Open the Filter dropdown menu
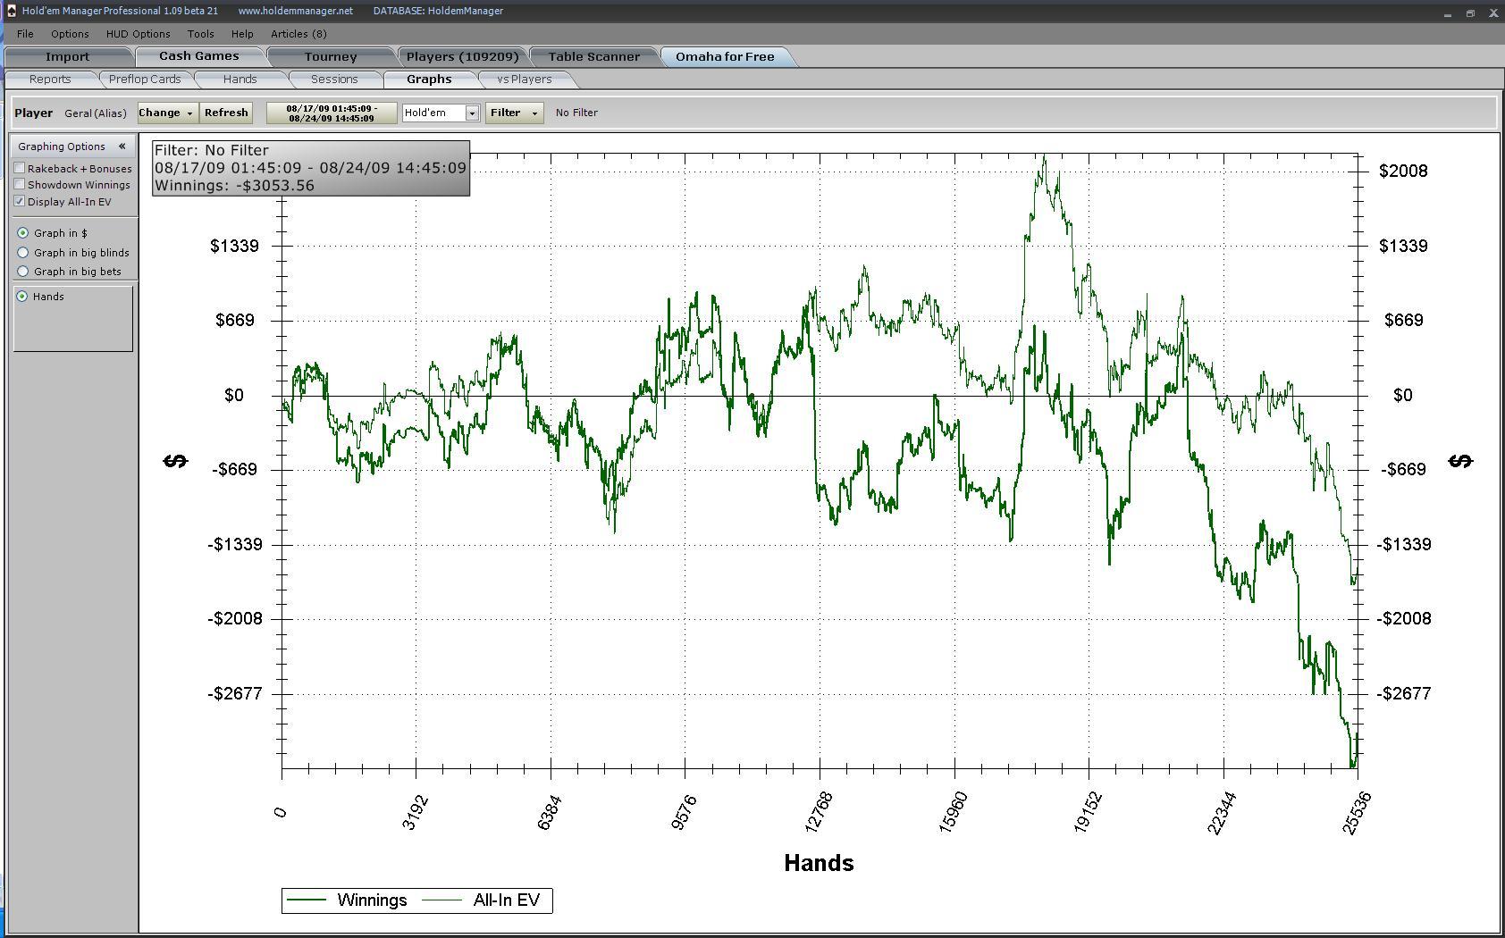1505x938 pixels. (x=514, y=113)
